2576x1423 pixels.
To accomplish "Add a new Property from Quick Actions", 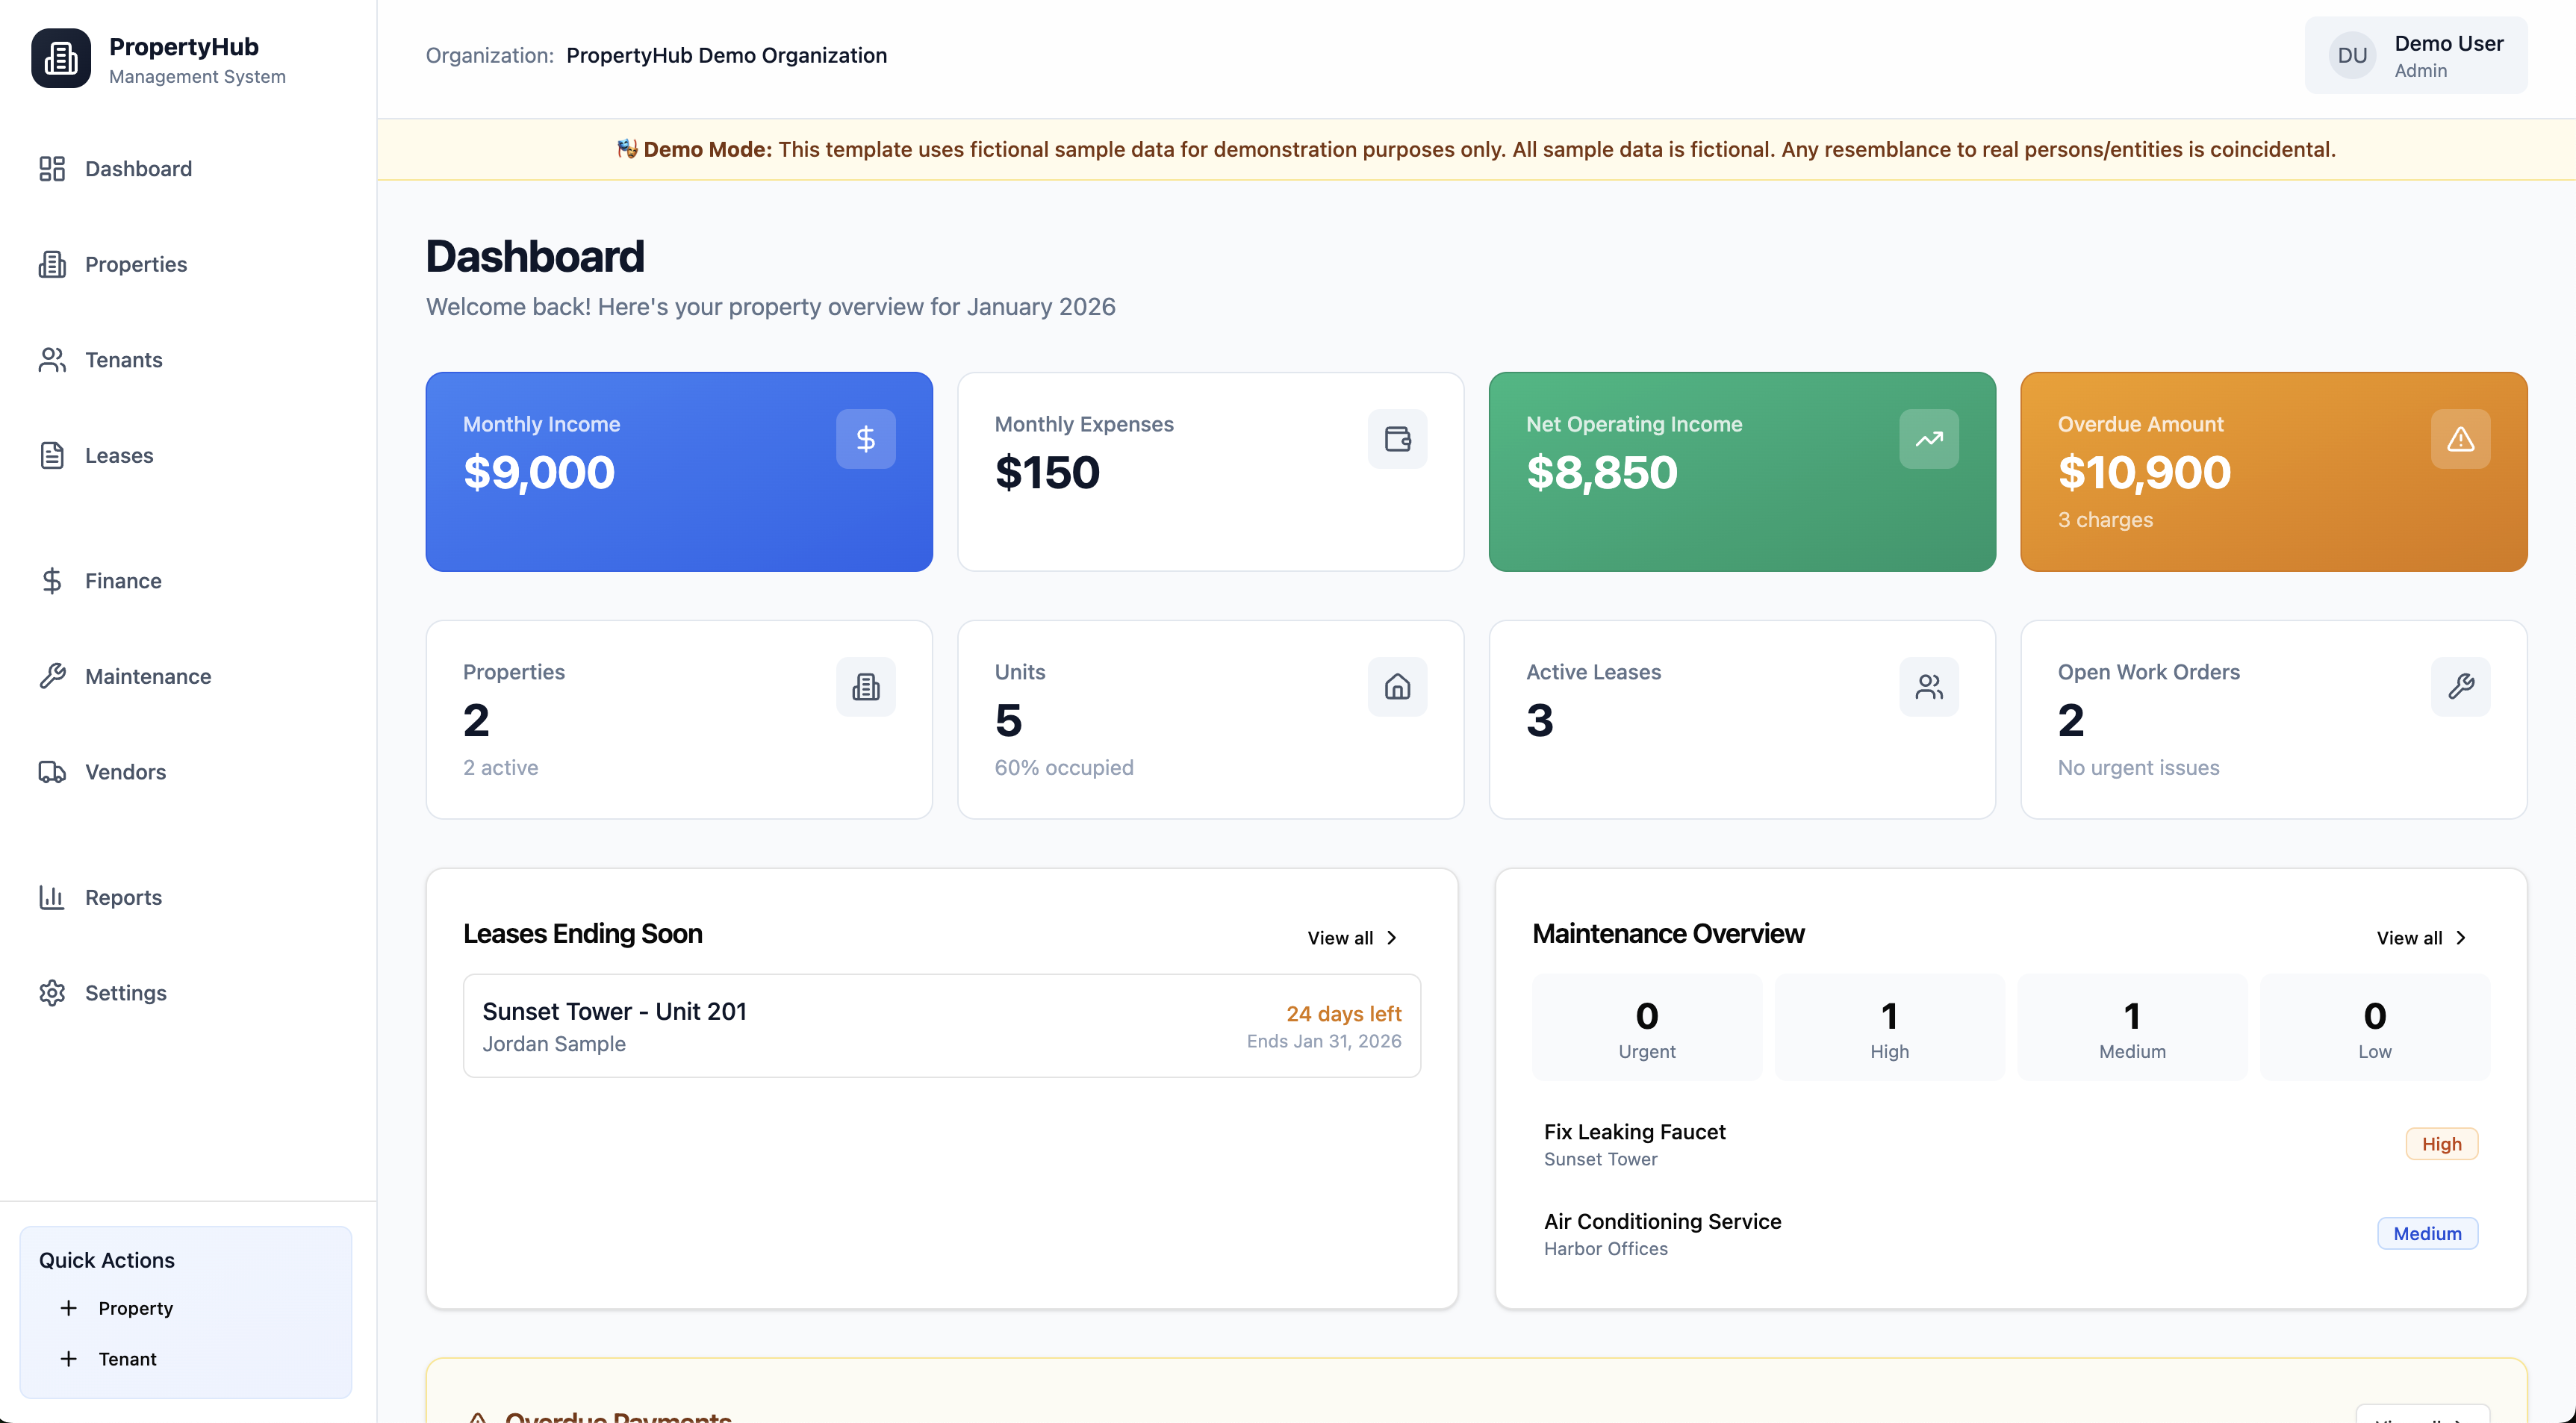I will (186, 1308).
